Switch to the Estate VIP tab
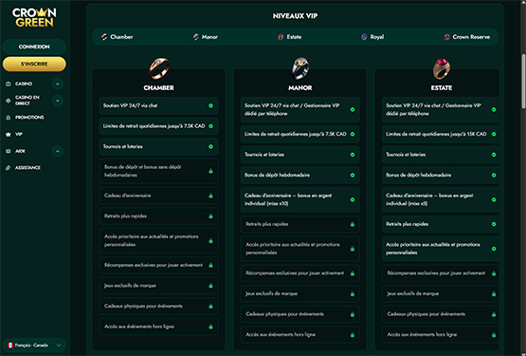The height and width of the screenshot is (356, 526). click(289, 37)
